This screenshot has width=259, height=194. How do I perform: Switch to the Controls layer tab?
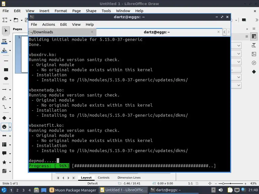pyautogui.click(x=103, y=178)
